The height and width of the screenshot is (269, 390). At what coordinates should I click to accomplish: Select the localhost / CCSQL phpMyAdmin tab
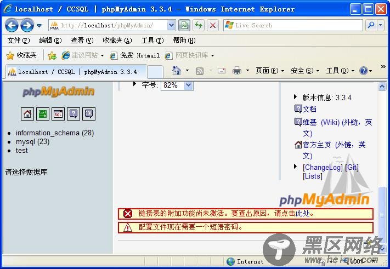pyautogui.click(x=77, y=72)
